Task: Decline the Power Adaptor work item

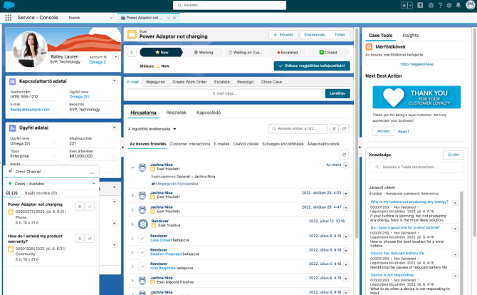Action: 80,205
